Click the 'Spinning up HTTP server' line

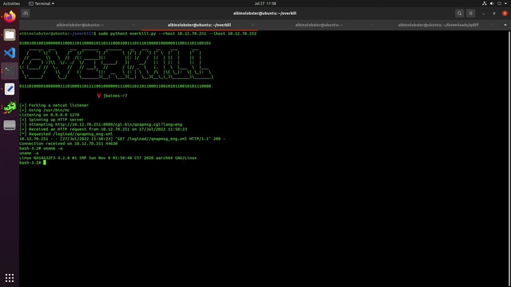(x=51, y=120)
